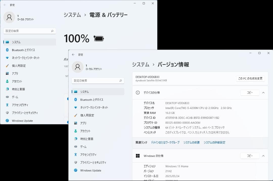The image size is (273, 181).
Task: Collapse the デバイスの仕様 section
Action: 263,93
